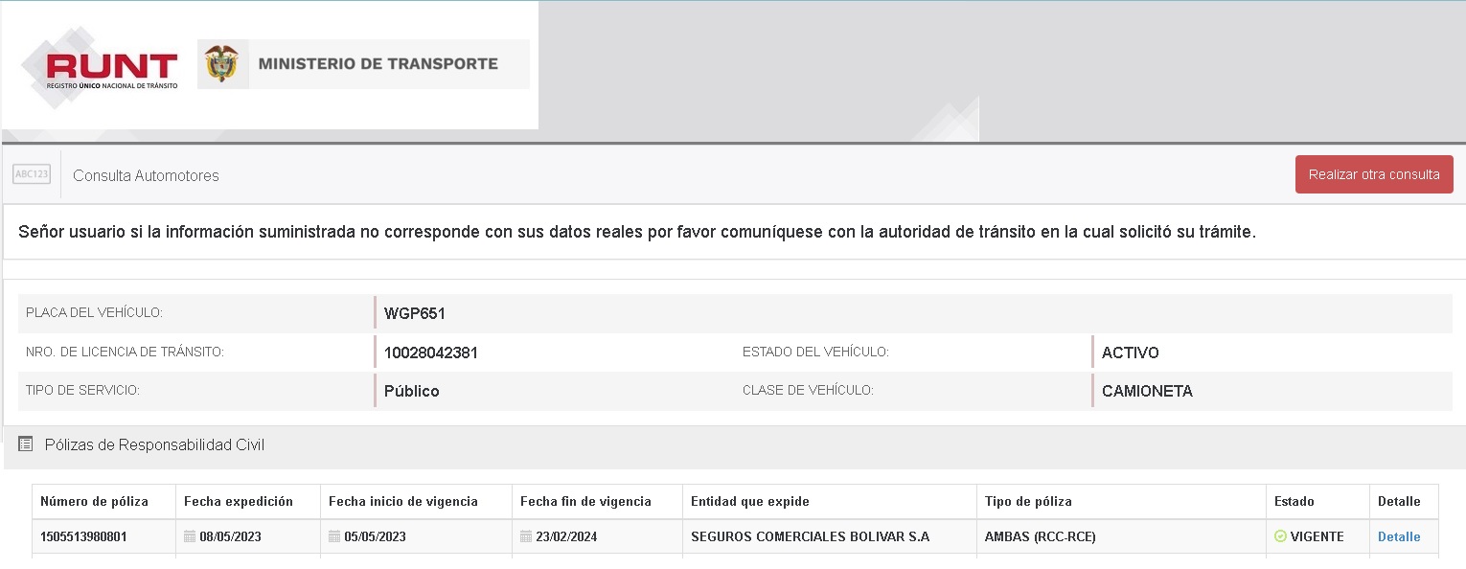Click the Entidad que expide column header
Viewport: 1466px width, 569px height.
coord(750,501)
